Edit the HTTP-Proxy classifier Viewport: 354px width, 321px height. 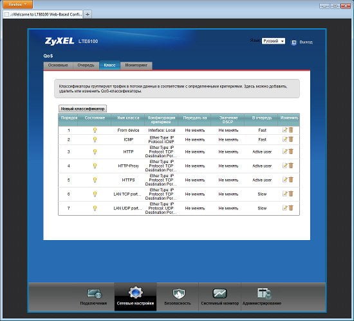[284, 166]
